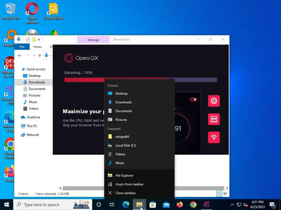This screenshot has height=210, width=281.
Task: Launch Microsoft Edge from taskbar
Action: coord(126,205)
